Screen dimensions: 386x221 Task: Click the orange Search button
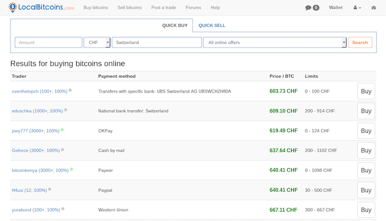click(360, 42)
